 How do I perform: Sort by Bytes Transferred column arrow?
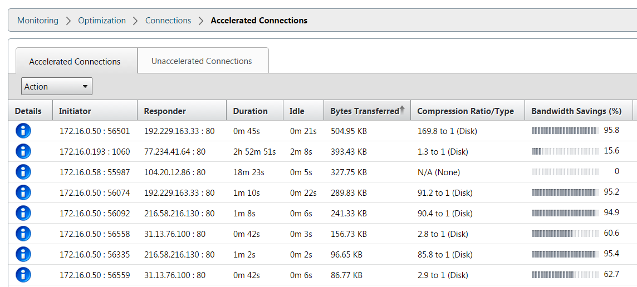(x=403, y=110)
